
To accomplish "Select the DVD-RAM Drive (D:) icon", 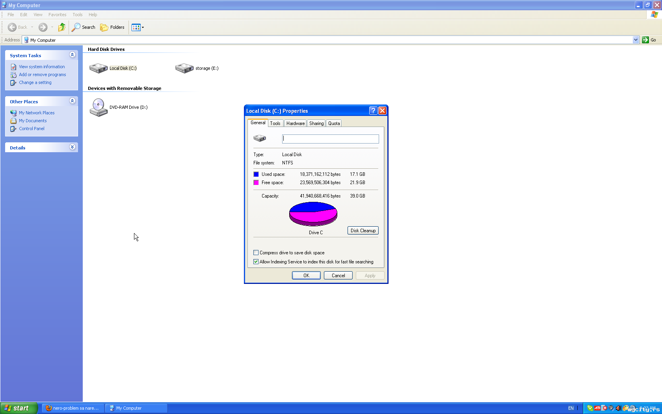I will (99, 107).
